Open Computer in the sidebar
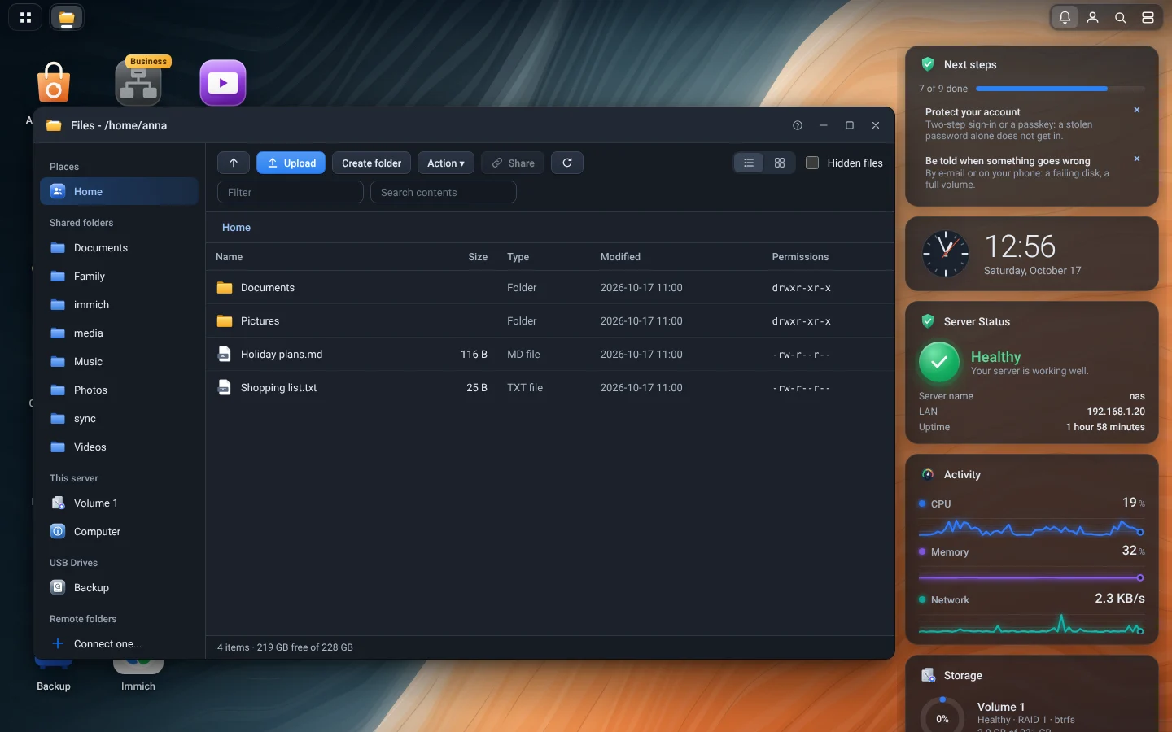 tap(119, 531)
